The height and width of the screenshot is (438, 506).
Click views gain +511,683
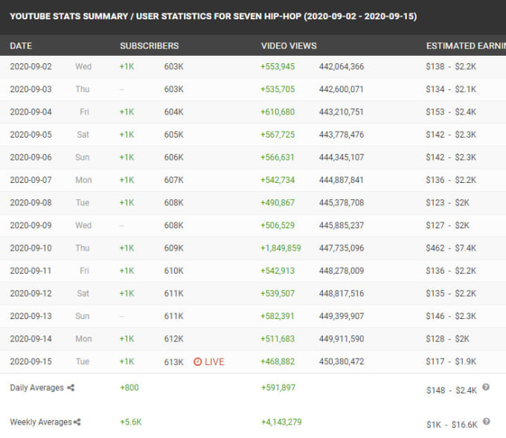point(278,339)
